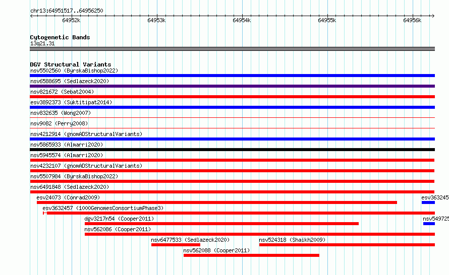Open nsv4212914 (gnomADStructuralVariants) label
Screen dimensions: 449x275
(86, 134)
